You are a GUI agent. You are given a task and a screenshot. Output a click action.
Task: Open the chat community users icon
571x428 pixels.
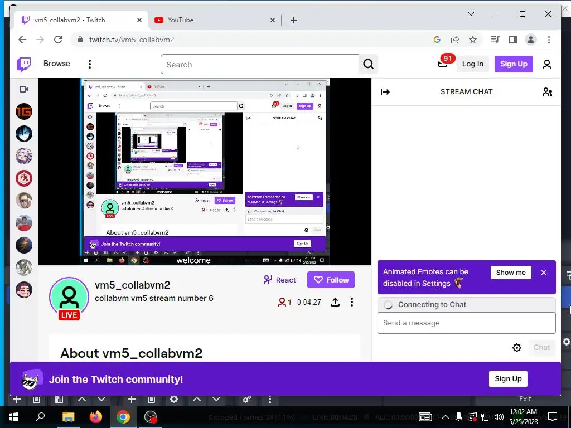548,92
